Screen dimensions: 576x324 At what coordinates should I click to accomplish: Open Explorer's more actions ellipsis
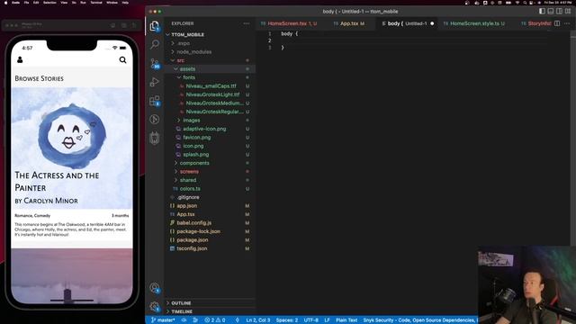coord(246,23)
